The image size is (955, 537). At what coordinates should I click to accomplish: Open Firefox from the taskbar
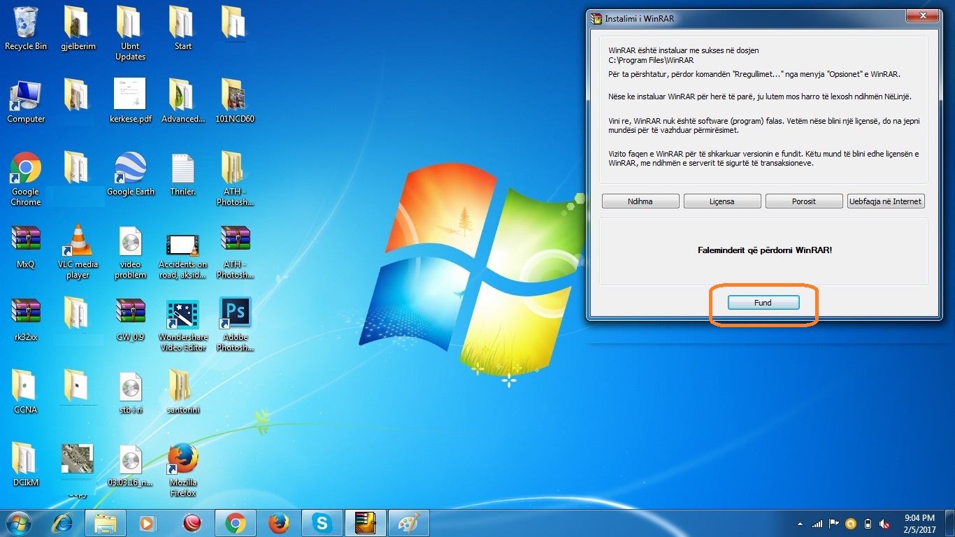click(279, 523)
